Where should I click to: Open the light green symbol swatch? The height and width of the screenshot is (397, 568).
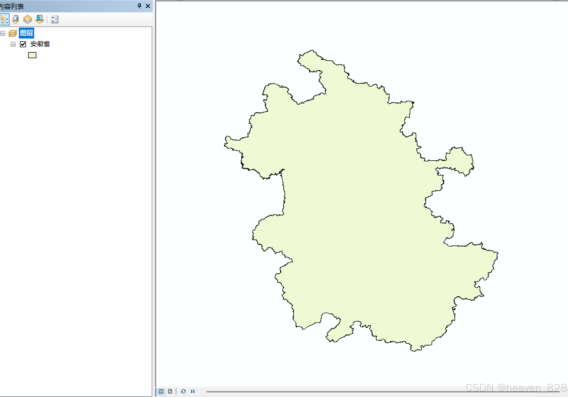click(x=32, y=55)
